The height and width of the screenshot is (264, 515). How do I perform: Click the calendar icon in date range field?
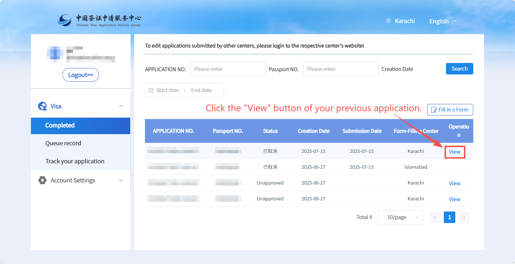pos(151,90)
